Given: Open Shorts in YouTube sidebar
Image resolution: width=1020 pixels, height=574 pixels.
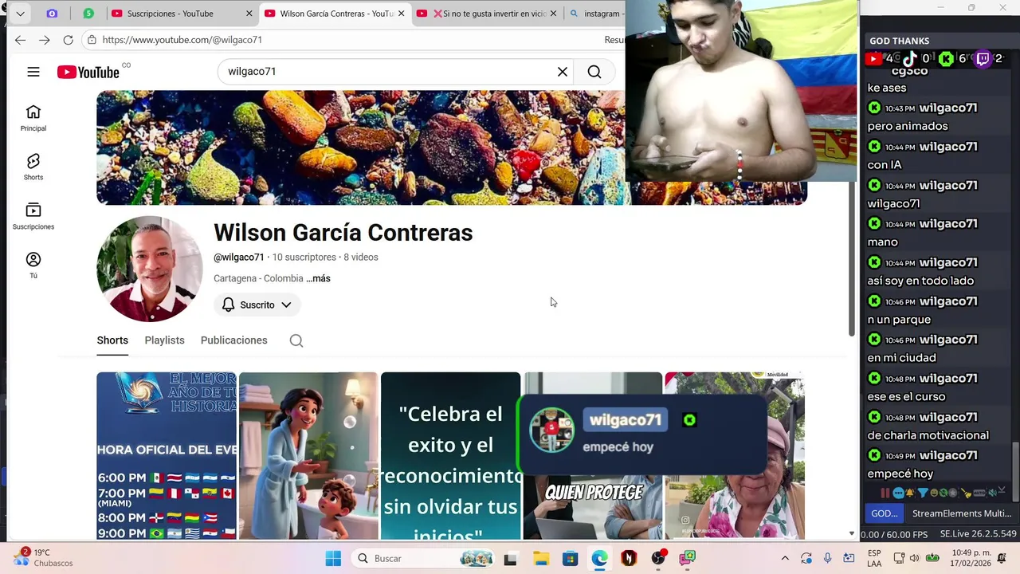Looking at the screenshot, I should (33, 167).
